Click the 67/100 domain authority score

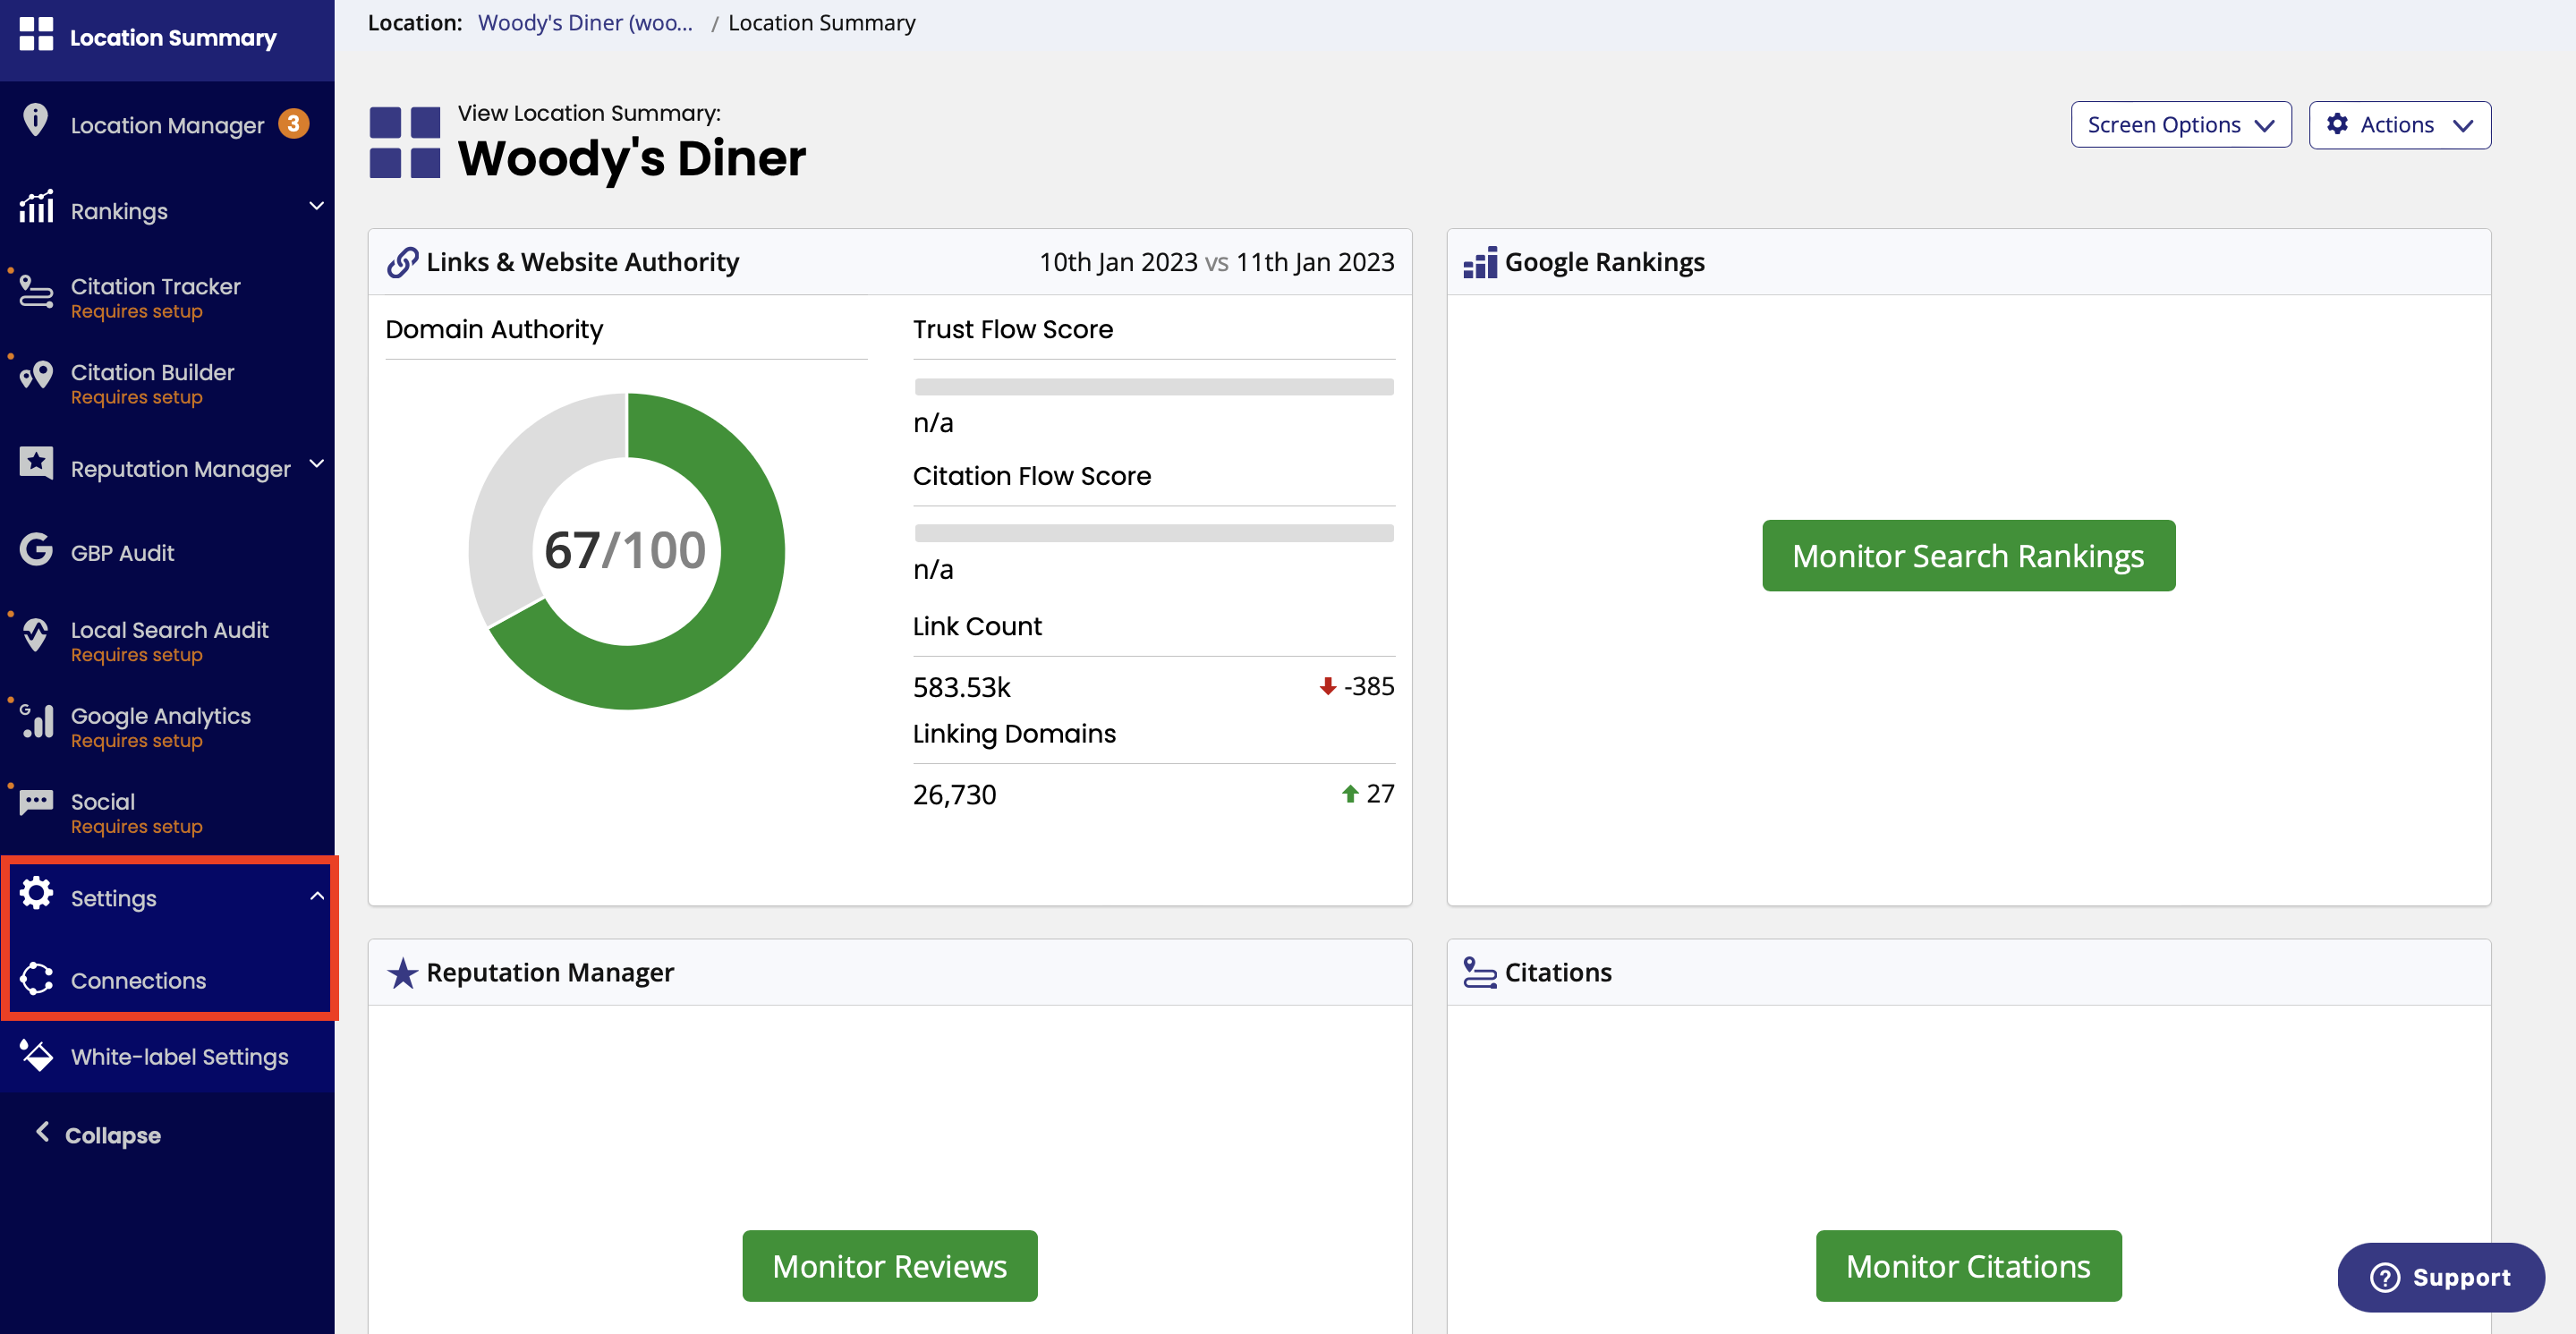(625, 550)
